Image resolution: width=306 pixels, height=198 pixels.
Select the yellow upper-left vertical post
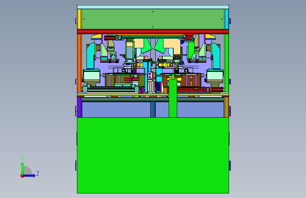point(79,19)
